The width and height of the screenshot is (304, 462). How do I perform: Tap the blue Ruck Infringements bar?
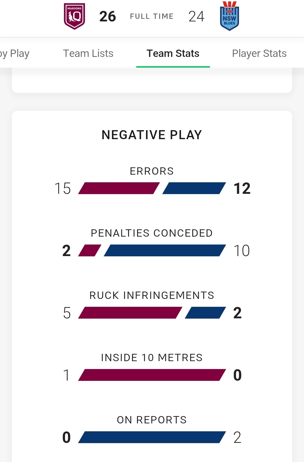205,313
